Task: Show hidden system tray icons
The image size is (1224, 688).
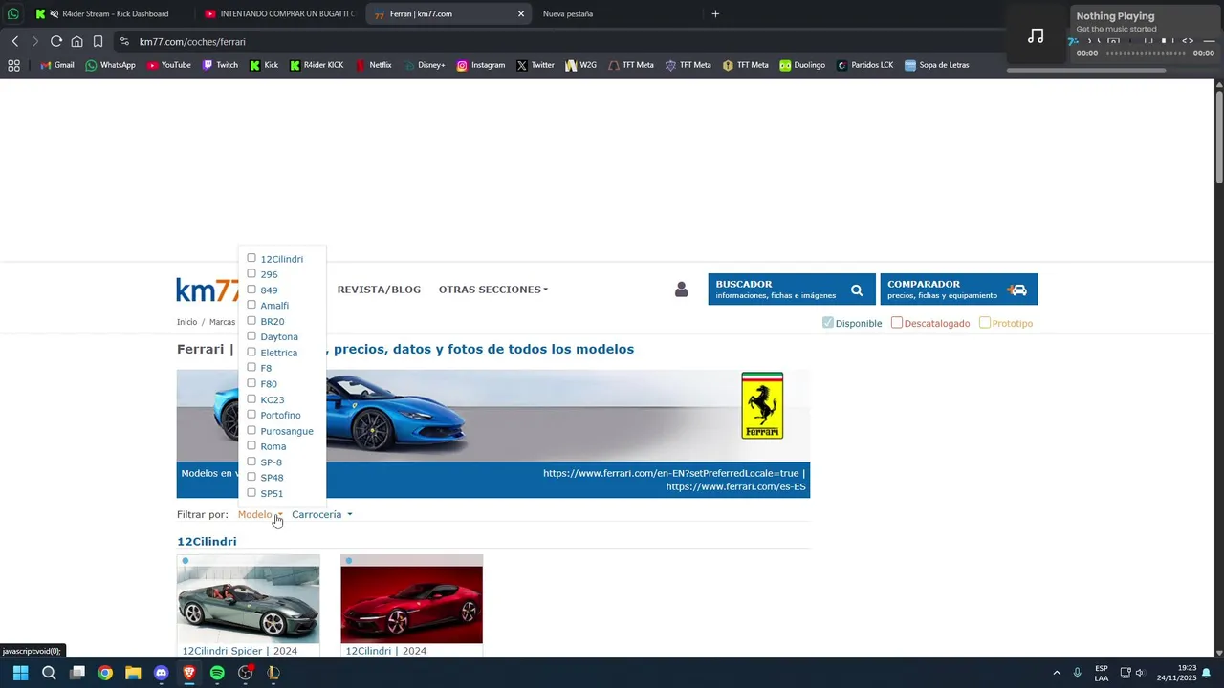Action: pyautogui.click(x=1057, y=673)
